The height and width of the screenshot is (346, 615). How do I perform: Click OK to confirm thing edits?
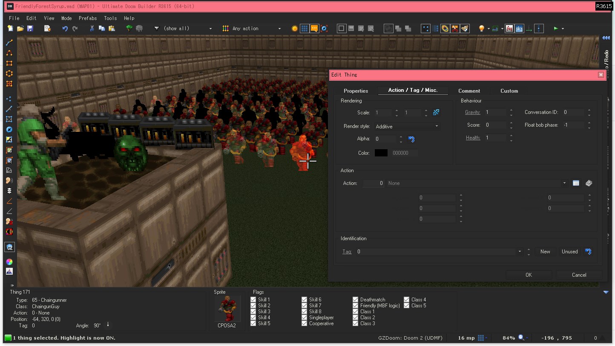(529, 275)
